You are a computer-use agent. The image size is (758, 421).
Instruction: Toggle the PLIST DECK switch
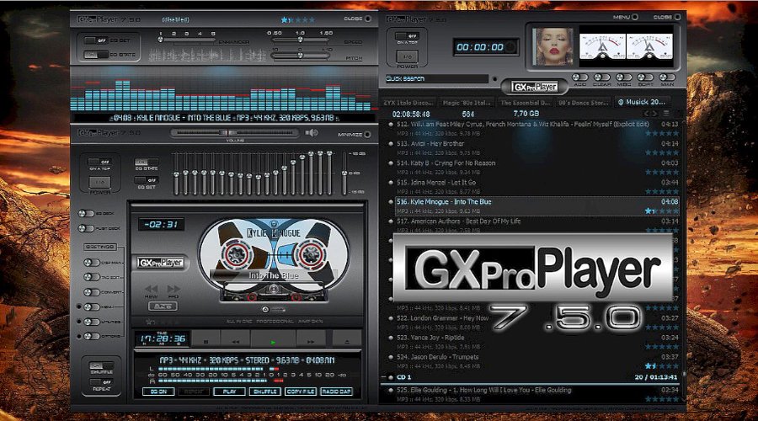[86, 228]
